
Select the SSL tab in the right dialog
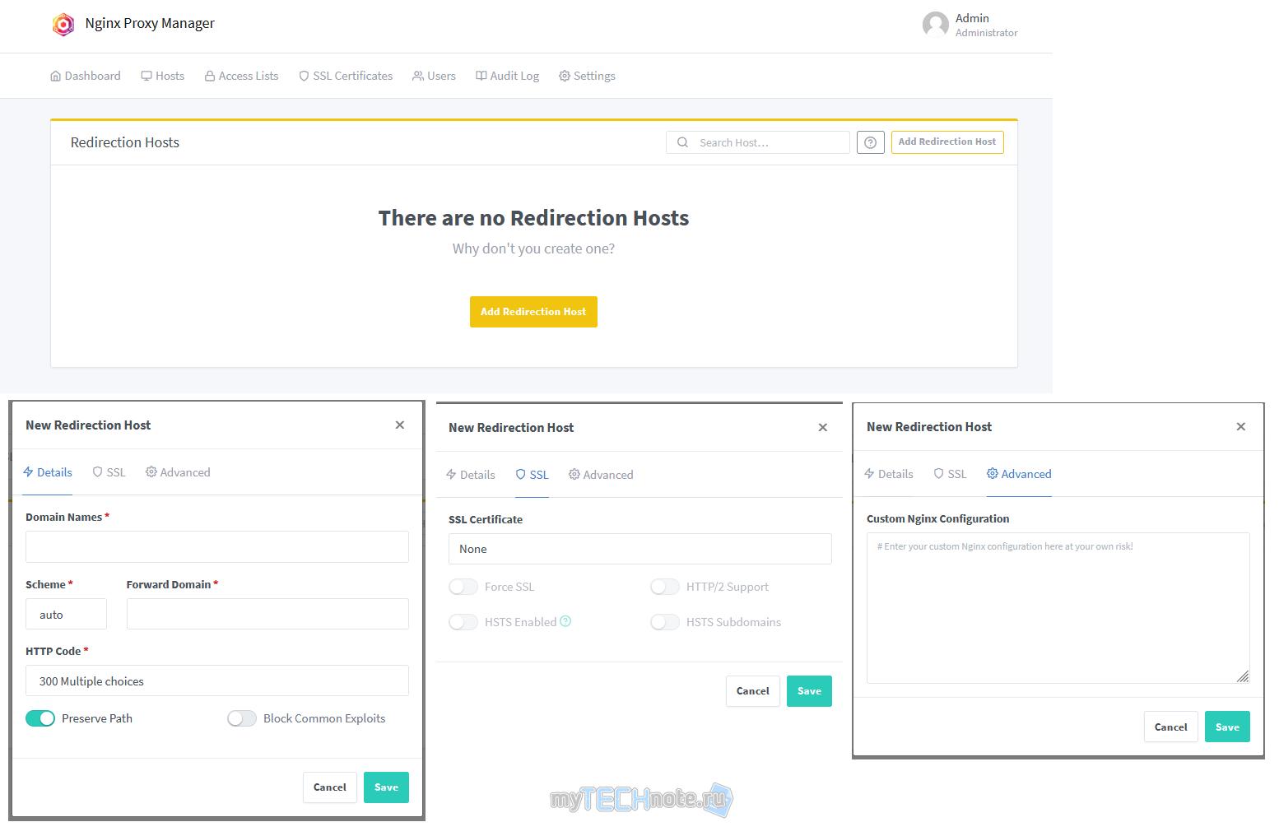(x=951, y=474)
